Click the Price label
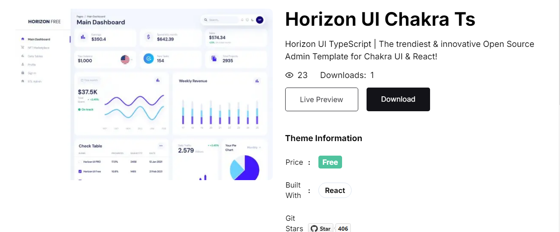Image resolution: width=560 pixels, height=232 pixels. 294,162
